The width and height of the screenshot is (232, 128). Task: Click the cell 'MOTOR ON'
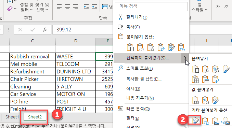(76, 94)
